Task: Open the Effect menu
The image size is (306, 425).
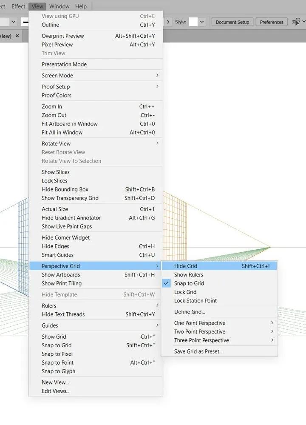Action: click(x=18, y=6)
